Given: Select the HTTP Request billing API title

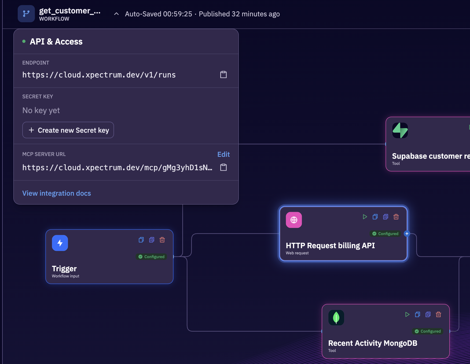Looking at the screenshot, I should point(330,245).
